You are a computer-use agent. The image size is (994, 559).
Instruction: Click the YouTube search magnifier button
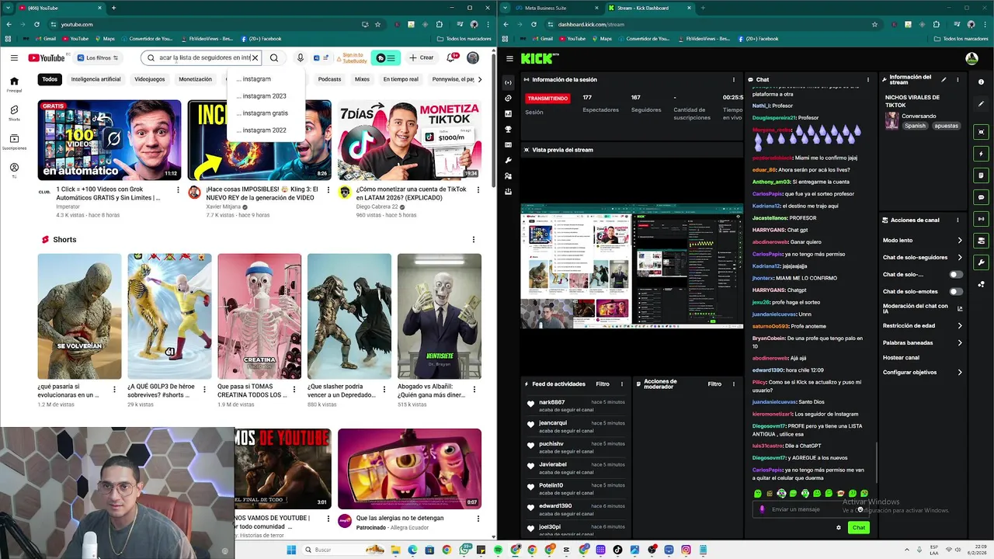pyautogui.click(x=274, y=57)
